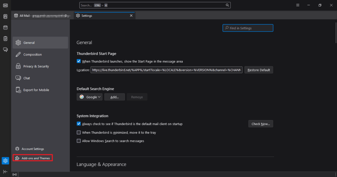Click the Thunderbird Start Page heading
Image resolution: width=337 pixels, height=177 pixels.
click(x=96, y=54)
